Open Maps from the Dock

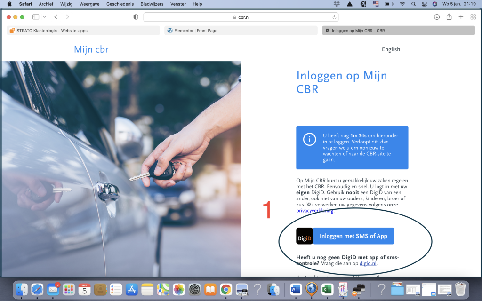pyautogui.click(x=163, y=289)
